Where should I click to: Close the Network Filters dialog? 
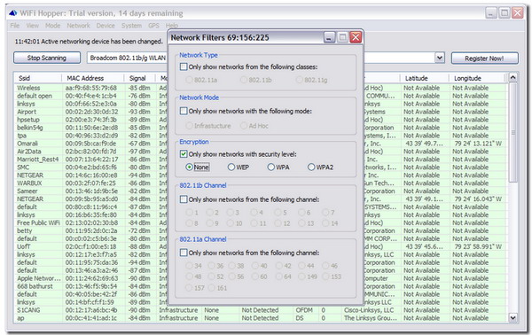pyautogui.click(x=356, y=37)
